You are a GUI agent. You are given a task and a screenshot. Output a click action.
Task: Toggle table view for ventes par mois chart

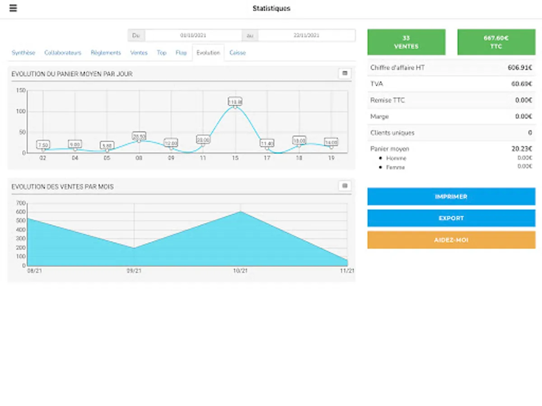tap(345, 186)
